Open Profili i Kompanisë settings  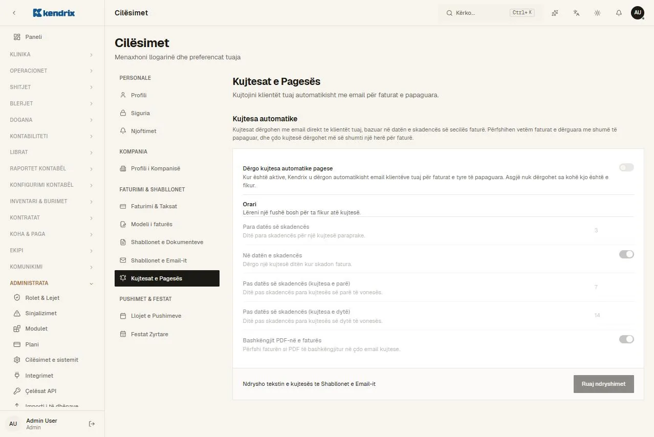[167, 168]
